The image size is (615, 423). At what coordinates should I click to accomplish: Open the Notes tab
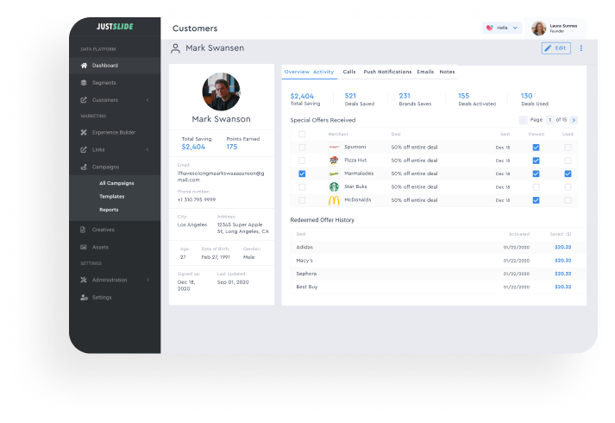point(447,72)
